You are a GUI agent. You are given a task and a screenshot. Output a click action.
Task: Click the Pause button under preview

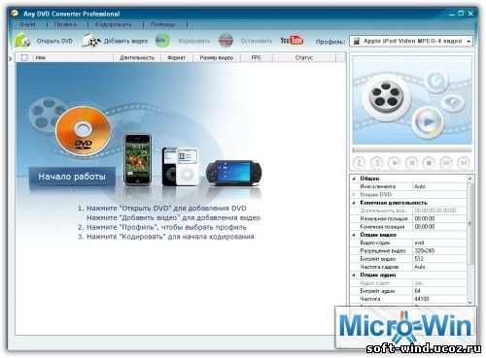tap(411, 163)
